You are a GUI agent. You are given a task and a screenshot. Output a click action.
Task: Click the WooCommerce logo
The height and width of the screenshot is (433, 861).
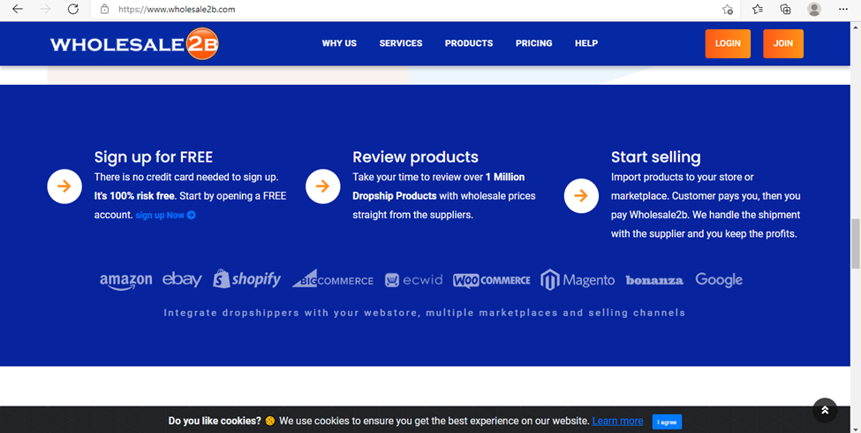point(492,281)
